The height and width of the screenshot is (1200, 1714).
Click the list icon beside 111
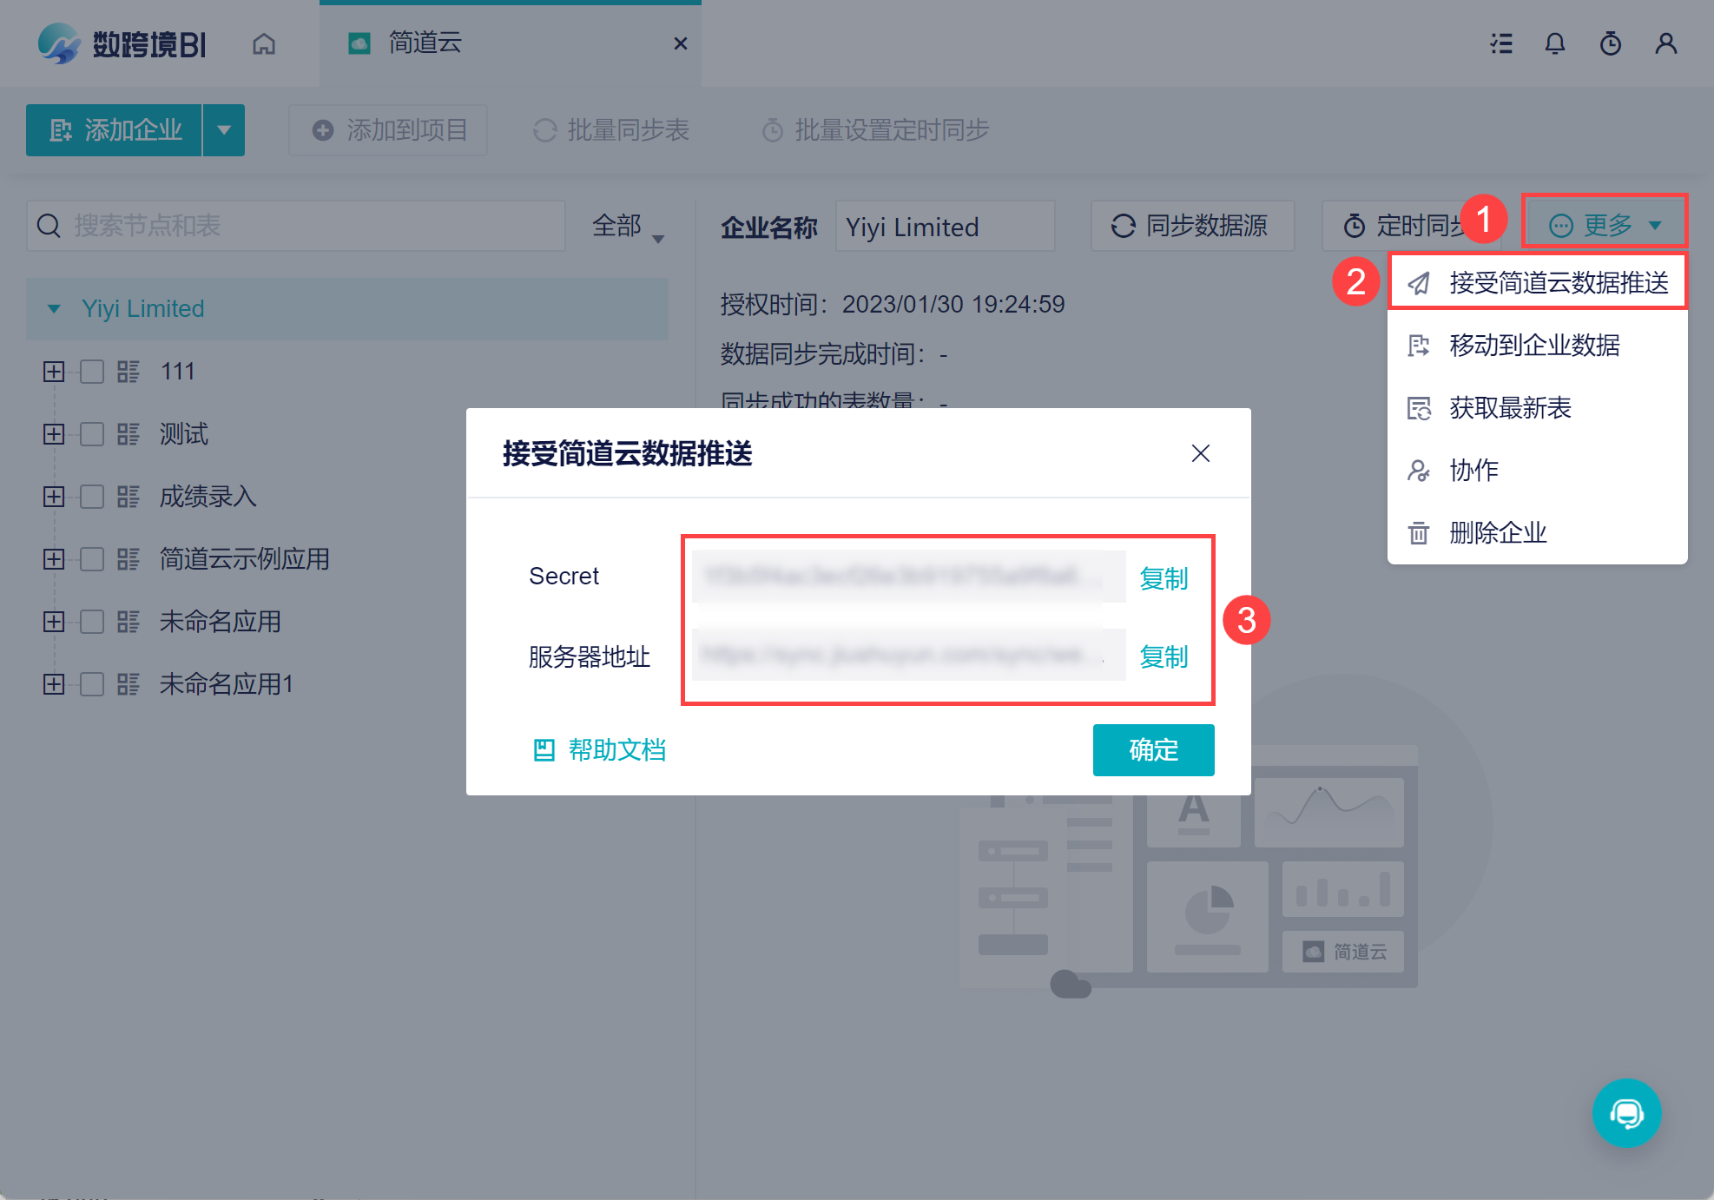click(x=129, y=372)
